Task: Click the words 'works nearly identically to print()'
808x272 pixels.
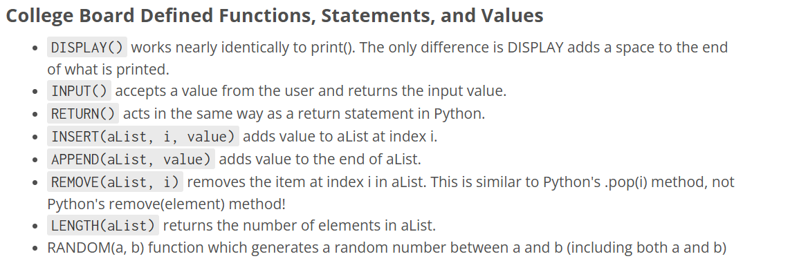Action: tap(244, 48)
